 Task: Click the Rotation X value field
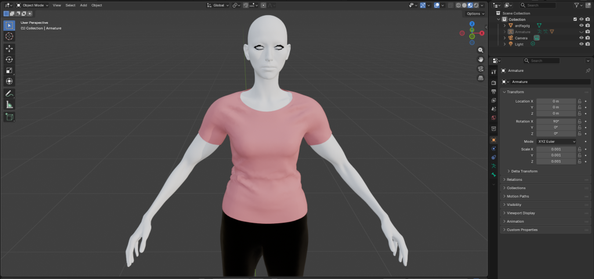[556, 121]
